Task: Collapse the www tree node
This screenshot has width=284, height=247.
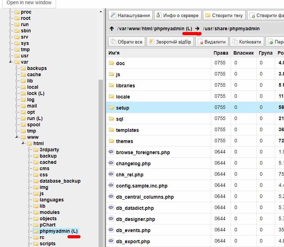Action: point(17,137)
